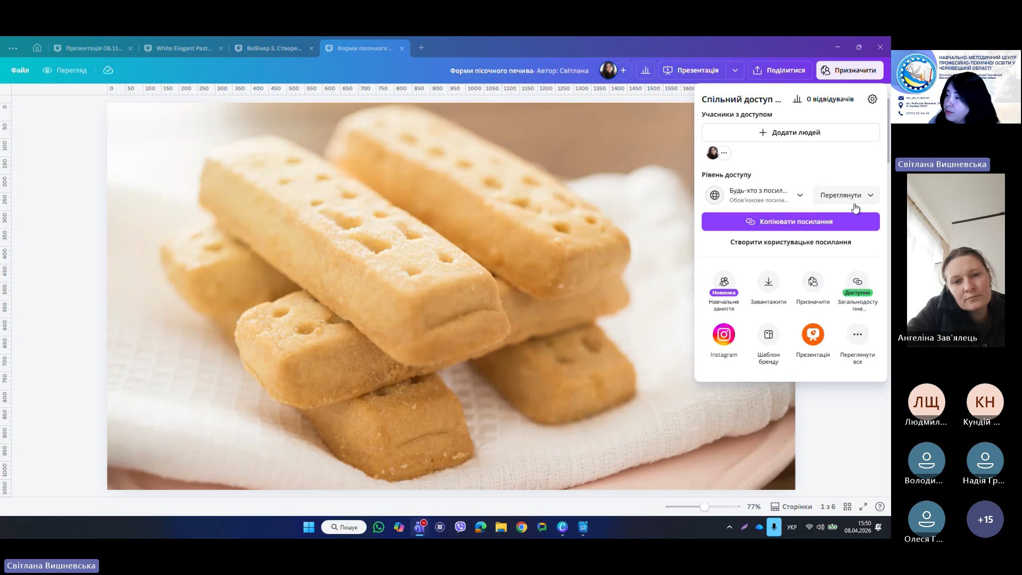This screenshot has height=575, width=1022.
Task: Click the cloud save status icon
Action: [x=108, y=70]
